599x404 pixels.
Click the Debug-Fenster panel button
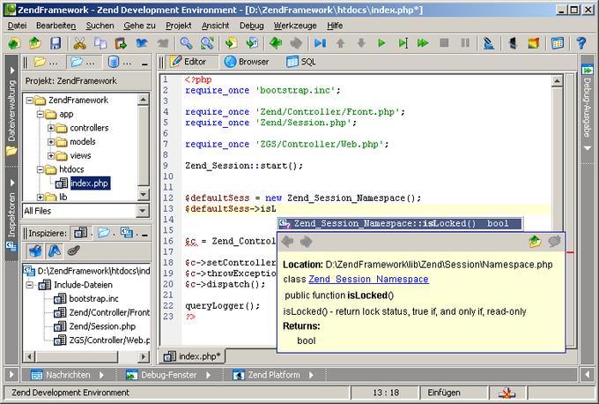[161, 375]
